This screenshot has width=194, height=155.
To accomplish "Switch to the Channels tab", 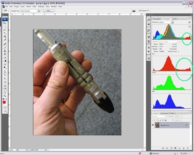I will tap(164, 113).
